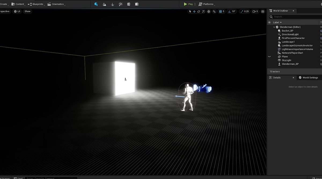Screen dimensions: 322x179
Task: Click the Cmd console dropdown
Action: pos(18,178)
